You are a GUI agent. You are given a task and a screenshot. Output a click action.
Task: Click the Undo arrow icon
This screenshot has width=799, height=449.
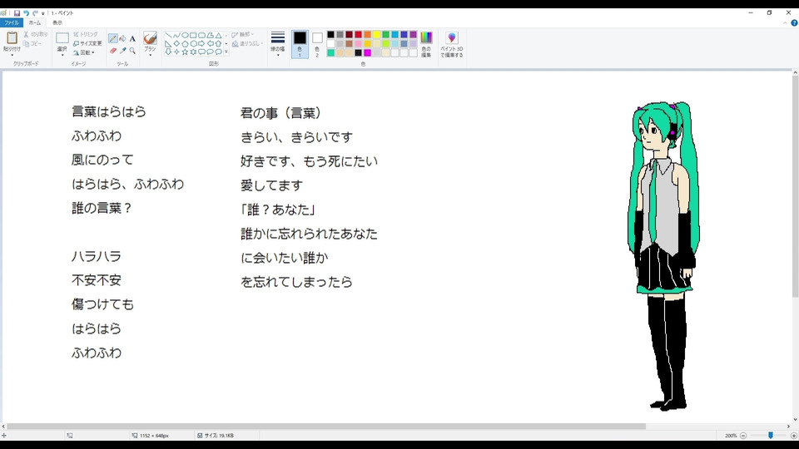[x=26, y=12]
